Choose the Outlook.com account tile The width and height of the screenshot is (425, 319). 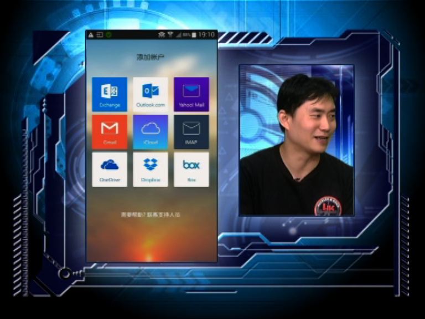(x=151, y=94)
